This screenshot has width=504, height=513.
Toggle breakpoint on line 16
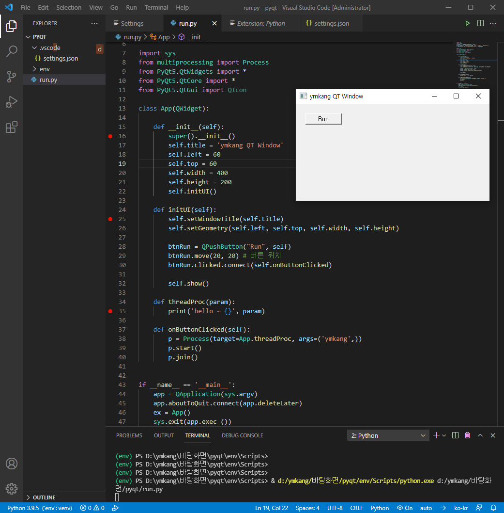(x=110, y=136)
